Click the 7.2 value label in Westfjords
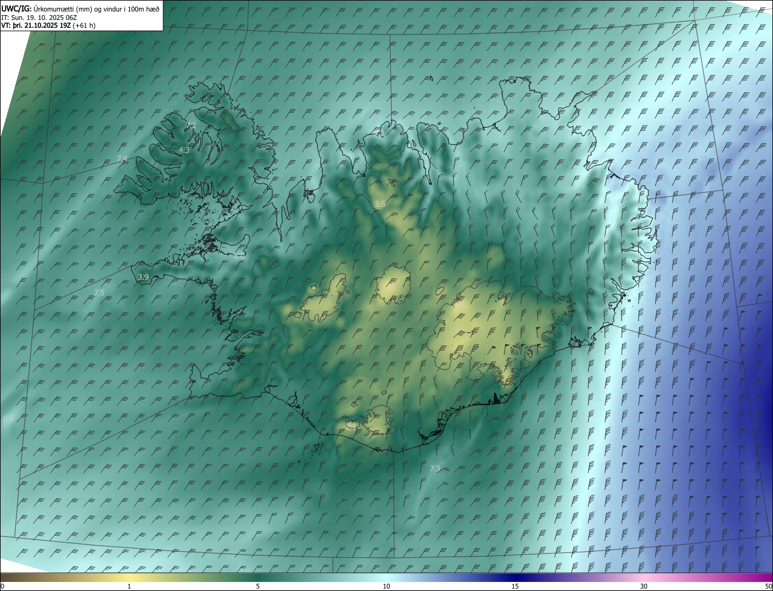The image size is (773, 591). (191, 126)
